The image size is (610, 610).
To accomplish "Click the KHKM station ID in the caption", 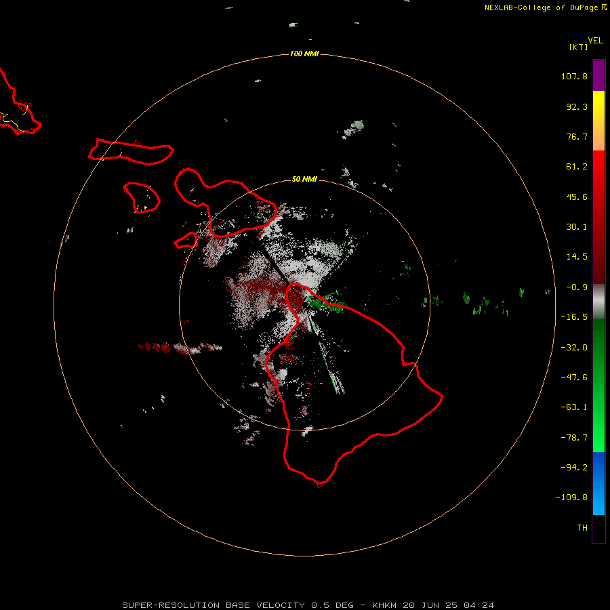I will click(384, 605).
